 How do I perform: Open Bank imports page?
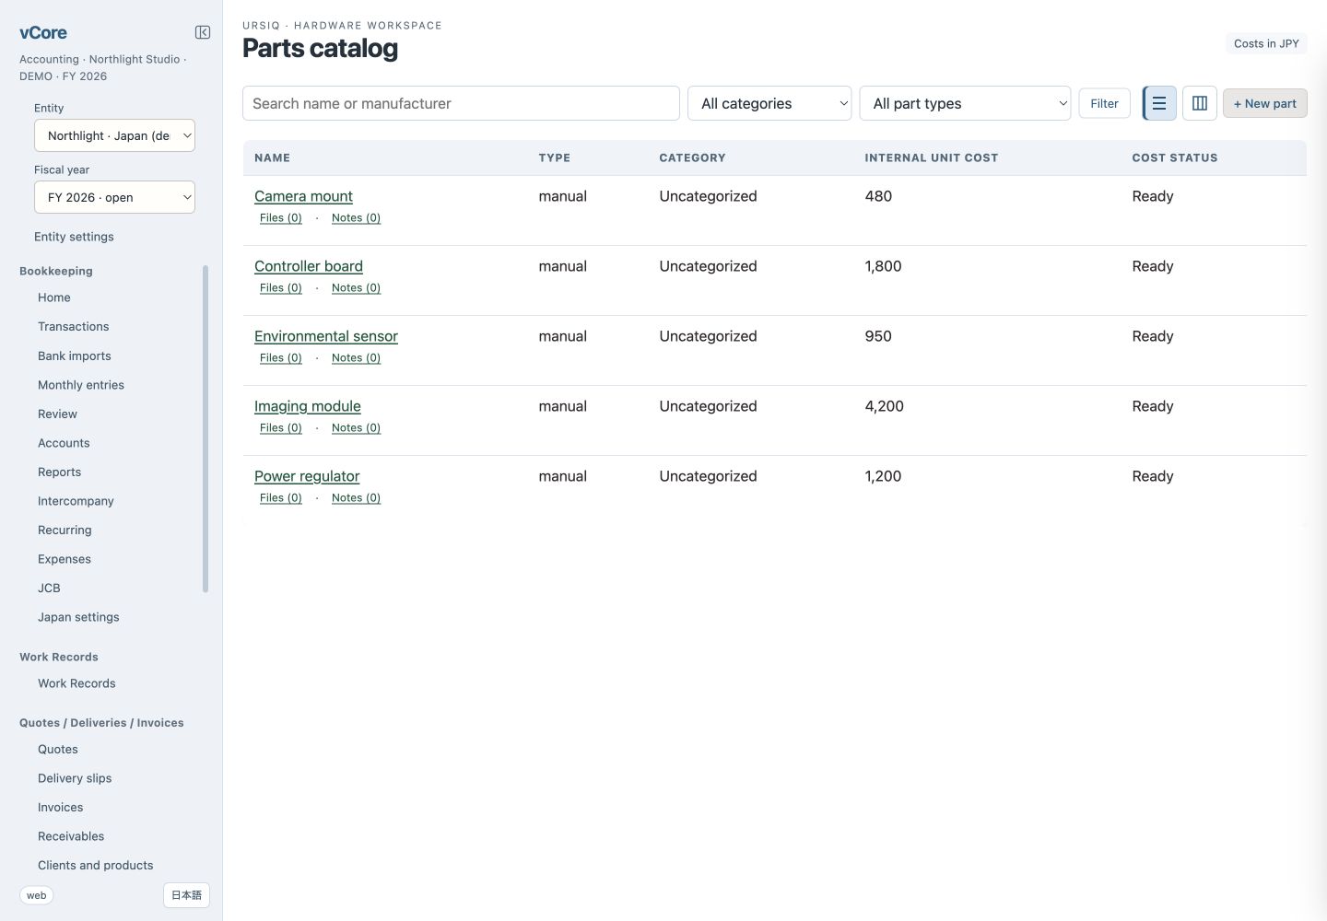[75, 356]
